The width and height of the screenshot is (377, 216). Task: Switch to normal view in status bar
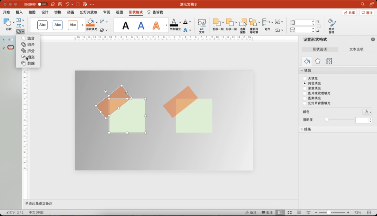click(x=280, y=213)
